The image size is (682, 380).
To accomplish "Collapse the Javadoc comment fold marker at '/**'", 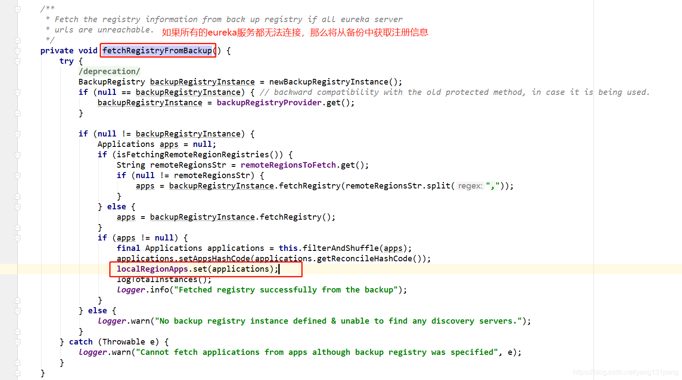I will click(x=17, y=9).
